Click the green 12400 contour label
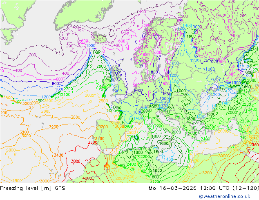The height and width of the screenshot is (200, 259). 65,95
